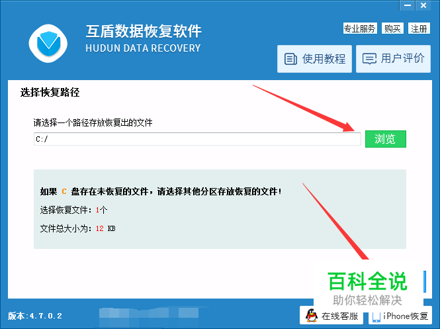Viewport: 440px width, 329px height.
Task: Click the bold warning text about C 盘
Action: [161, 191]
